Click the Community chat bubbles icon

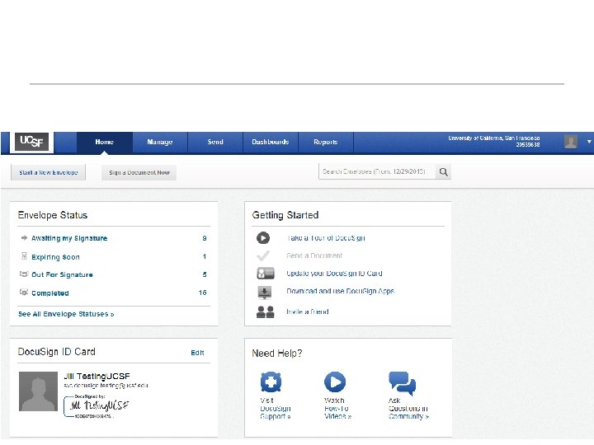click(402, 382)
